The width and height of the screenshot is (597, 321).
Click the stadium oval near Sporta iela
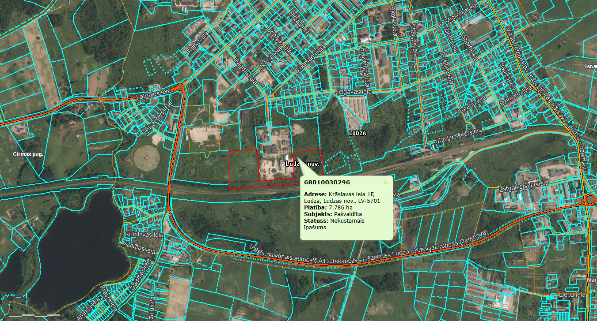point(480,30)
